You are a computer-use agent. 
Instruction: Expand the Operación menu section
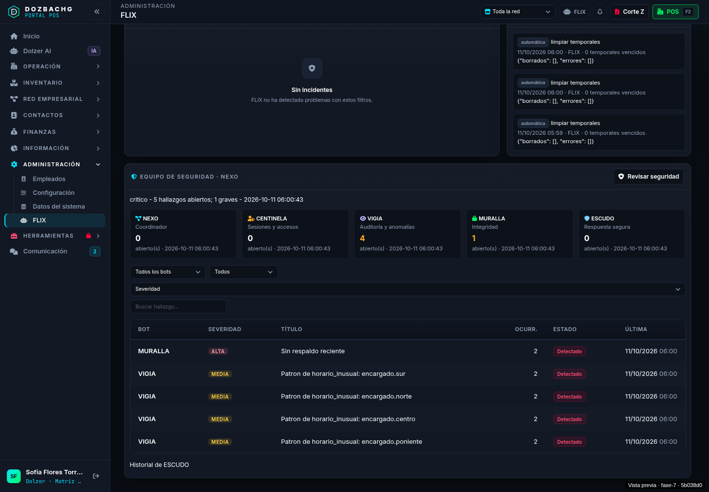pos(55,66)
